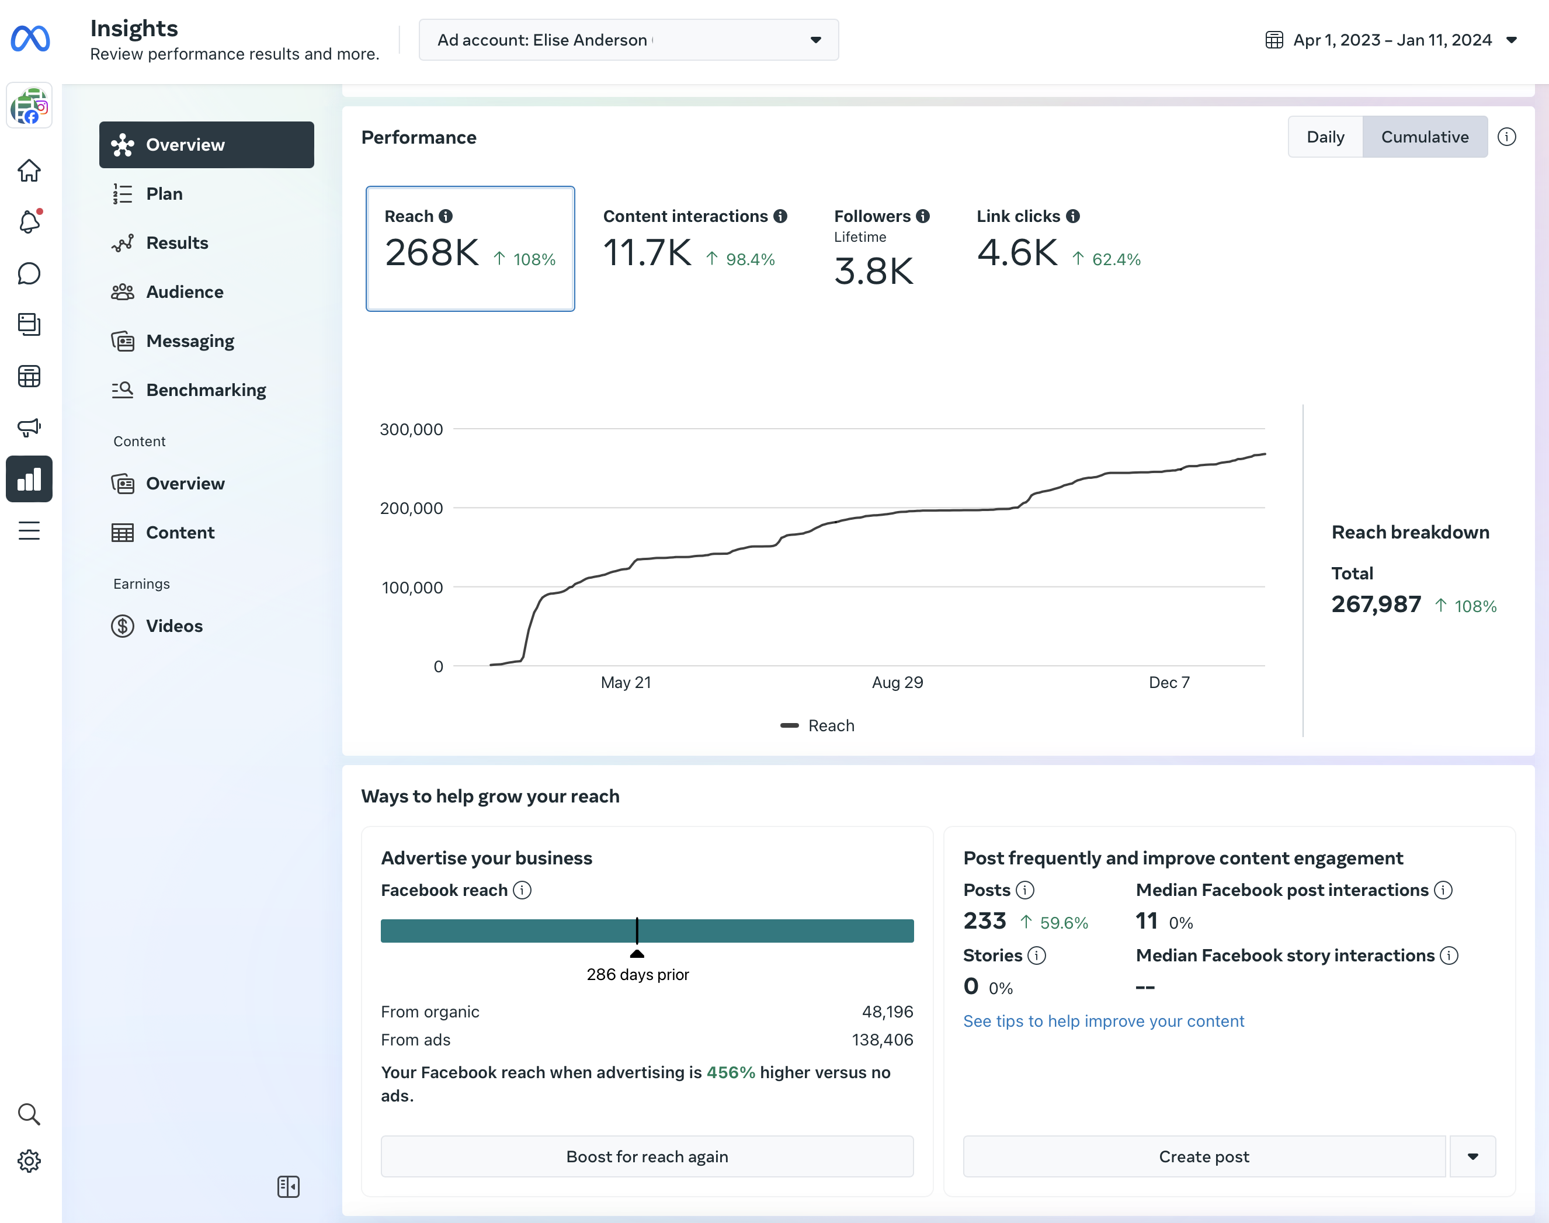Image resolution: width=1549 pixels, height=1223 pixels.
Task: Open the Planner grid icon
Action: pos(29,376)
